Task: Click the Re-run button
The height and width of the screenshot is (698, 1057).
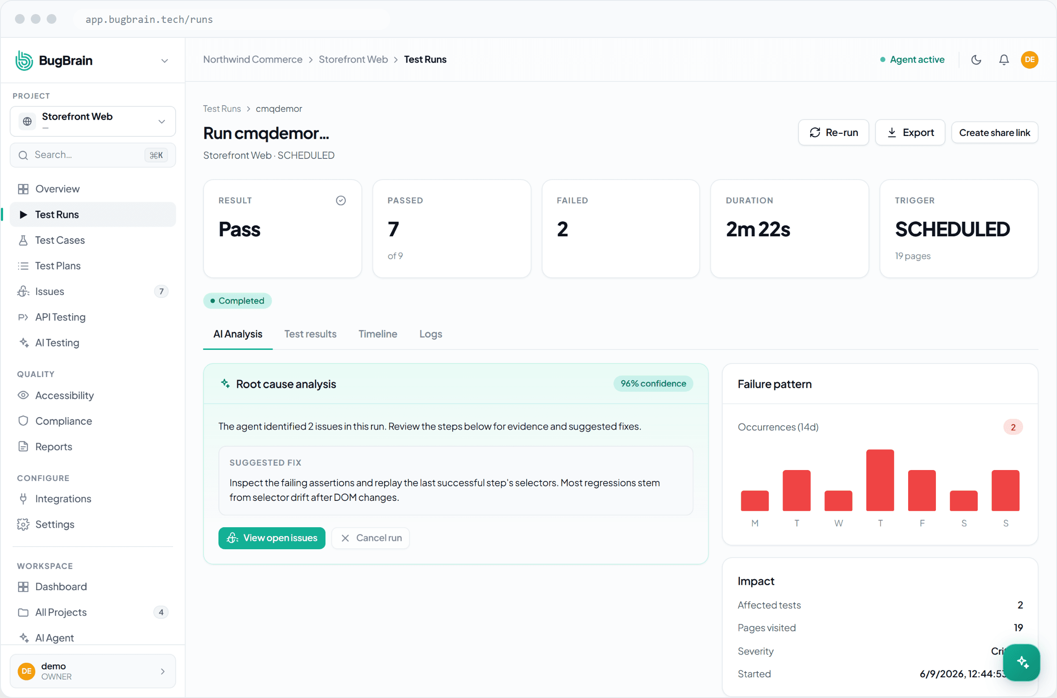Action: click(833, 132)
